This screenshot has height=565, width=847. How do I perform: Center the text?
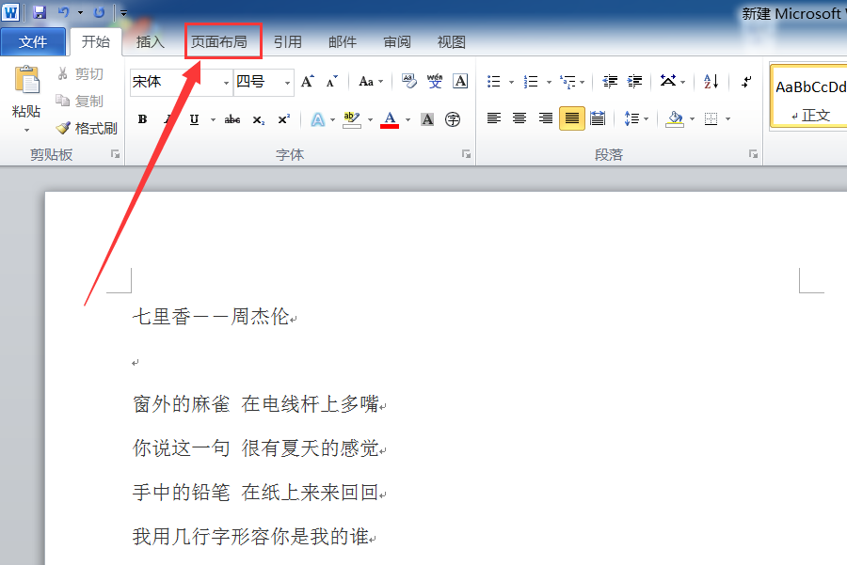pos(519,118)
